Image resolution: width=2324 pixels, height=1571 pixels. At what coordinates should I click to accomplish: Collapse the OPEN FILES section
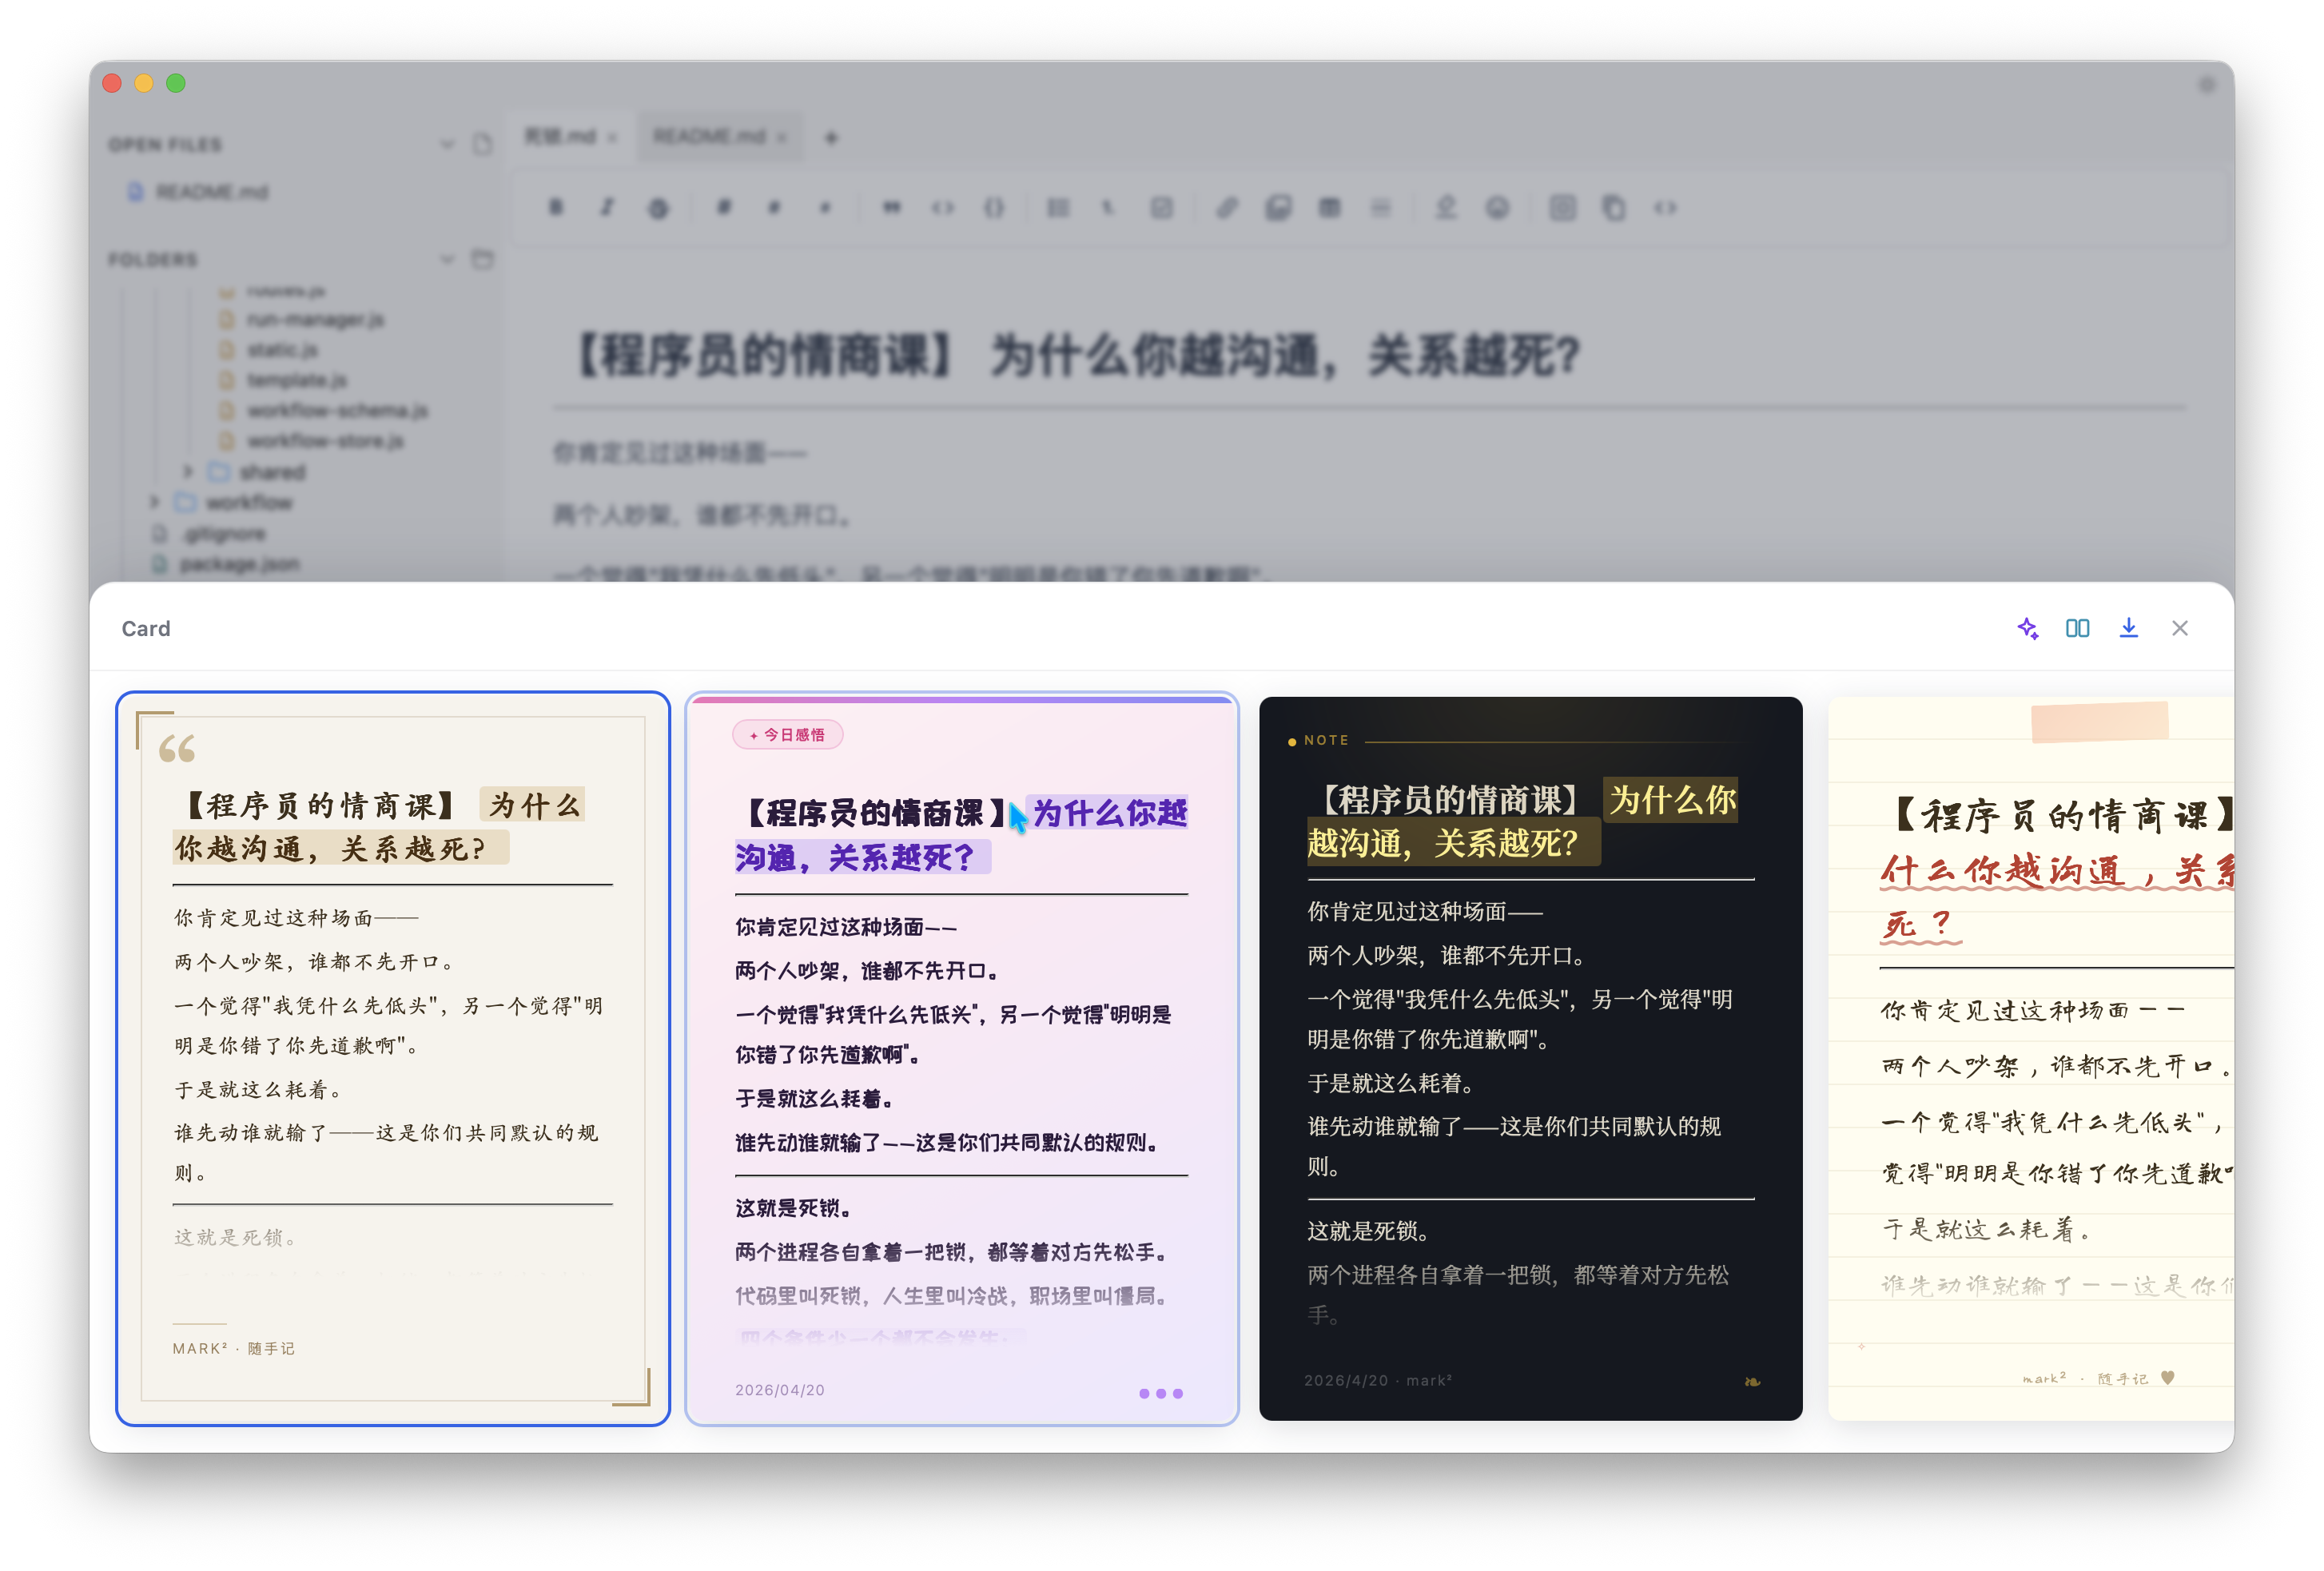coord(447,144)
